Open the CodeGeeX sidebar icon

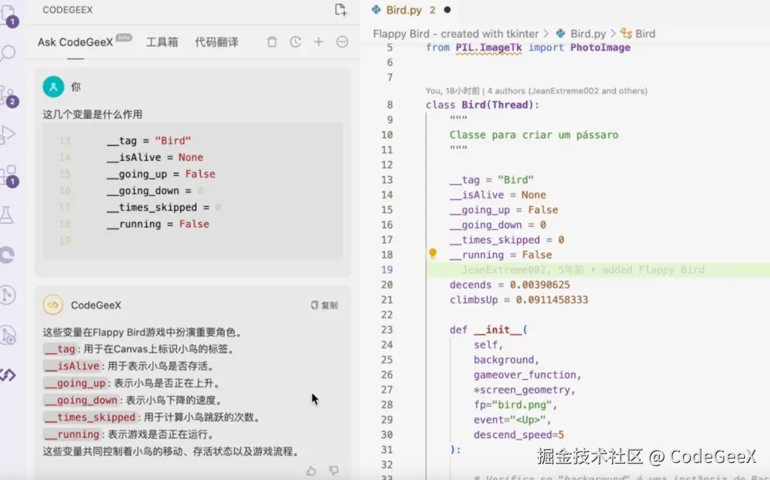(x=8, y=375)
